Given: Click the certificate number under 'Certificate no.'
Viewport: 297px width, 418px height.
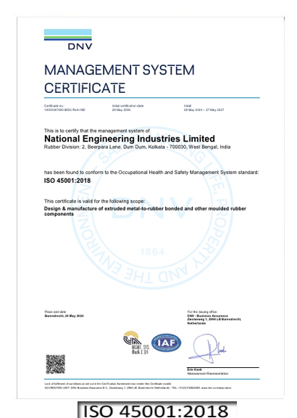Looking at the screenshot, I should click(64, 110).
